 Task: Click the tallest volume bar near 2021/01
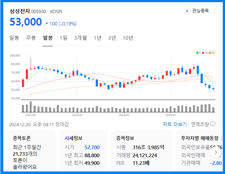click(31, 107)
